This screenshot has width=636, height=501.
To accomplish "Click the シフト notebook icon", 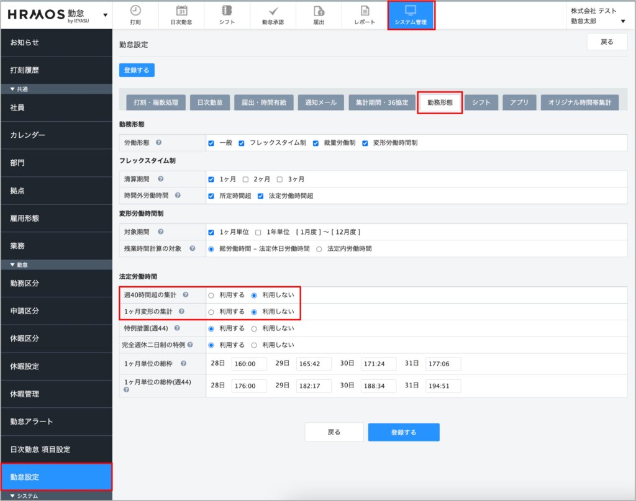I will coord(227,11).
